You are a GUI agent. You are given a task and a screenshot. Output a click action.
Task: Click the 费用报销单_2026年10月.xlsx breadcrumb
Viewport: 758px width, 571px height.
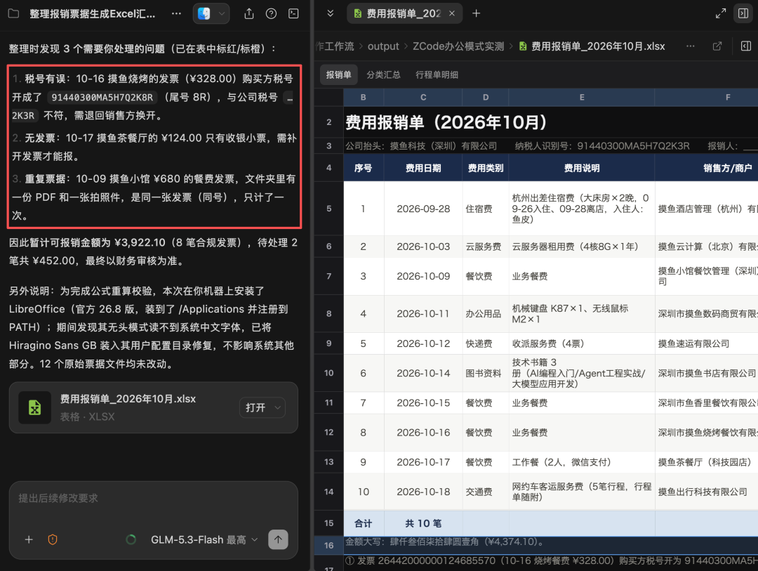coord(592,46)
